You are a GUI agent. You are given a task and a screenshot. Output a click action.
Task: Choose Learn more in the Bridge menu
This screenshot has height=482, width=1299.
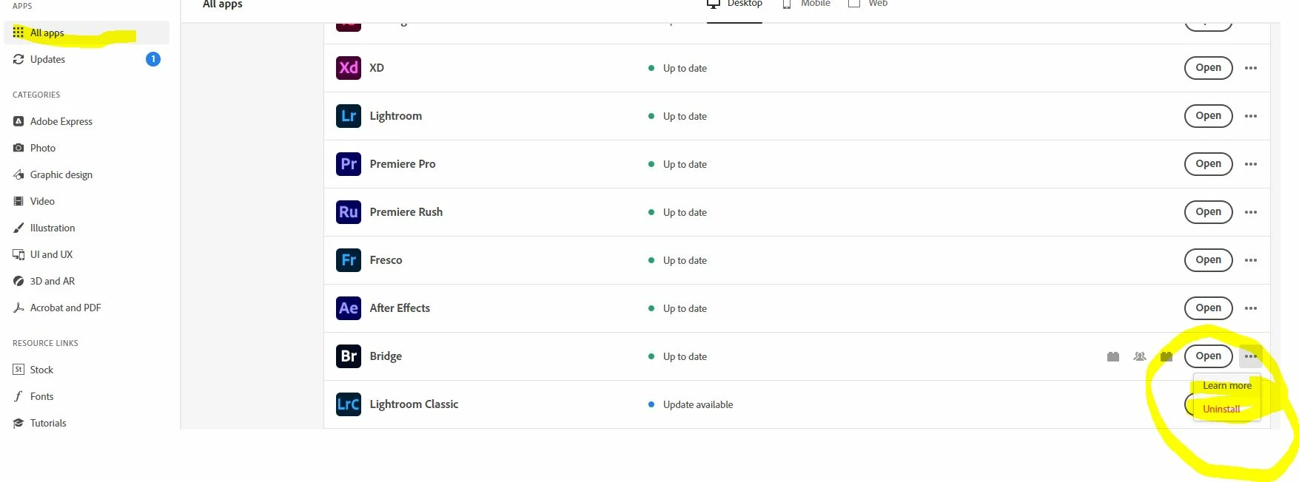pos(1227,386)
